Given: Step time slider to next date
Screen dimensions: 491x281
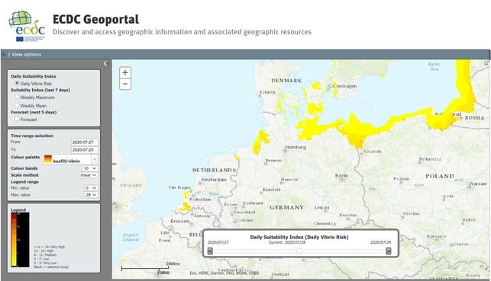Looking at the screenshot, I should click(388, 251).
